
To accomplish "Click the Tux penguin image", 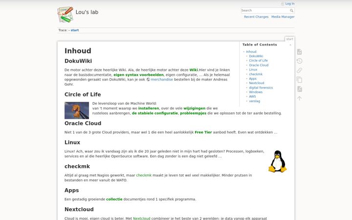I will 278,161.
